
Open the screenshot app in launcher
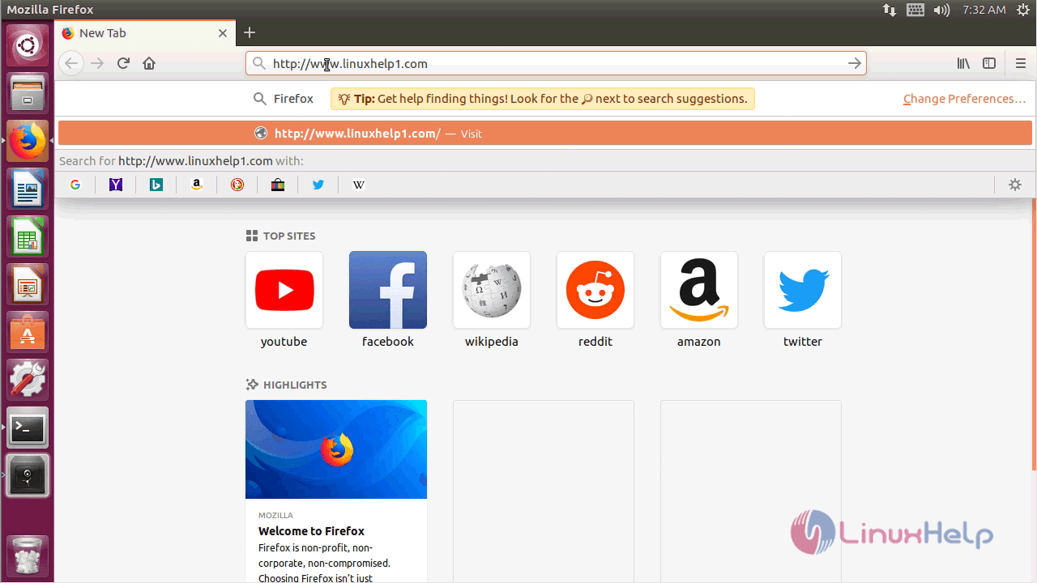(x=28, y=475)
